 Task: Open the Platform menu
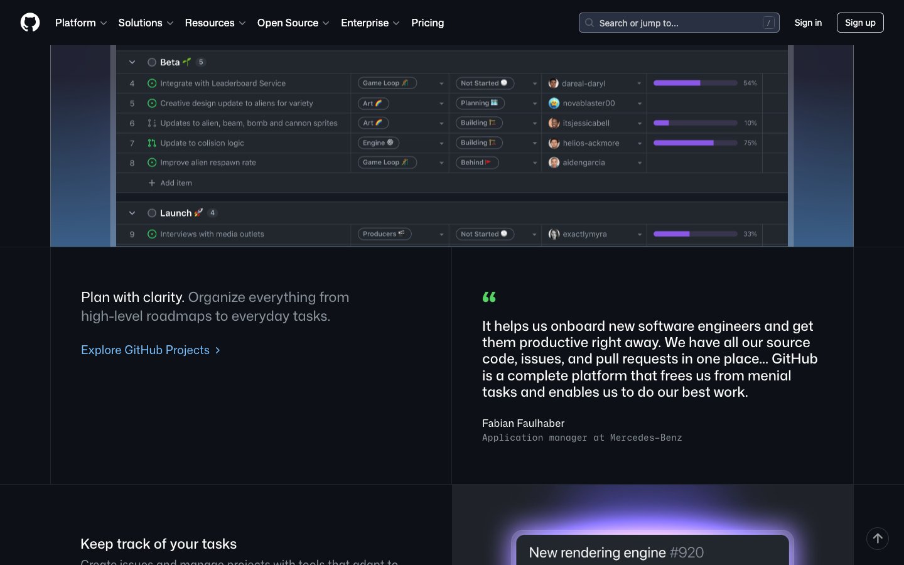[x=81, y=23]
